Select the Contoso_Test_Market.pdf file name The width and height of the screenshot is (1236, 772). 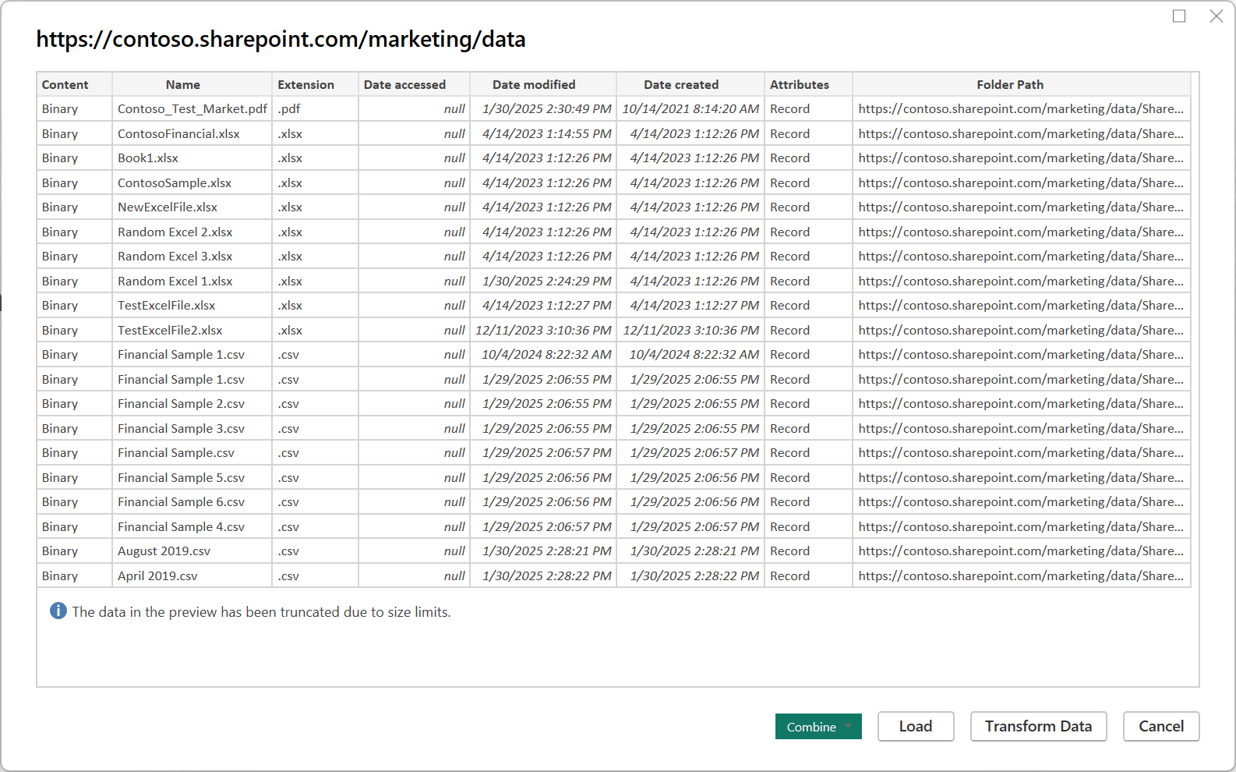(x=192, y=109)
